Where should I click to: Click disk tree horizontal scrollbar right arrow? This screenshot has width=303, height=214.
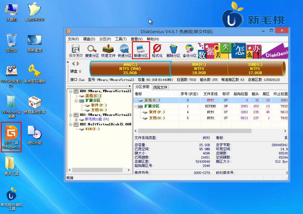pos(129,170)
